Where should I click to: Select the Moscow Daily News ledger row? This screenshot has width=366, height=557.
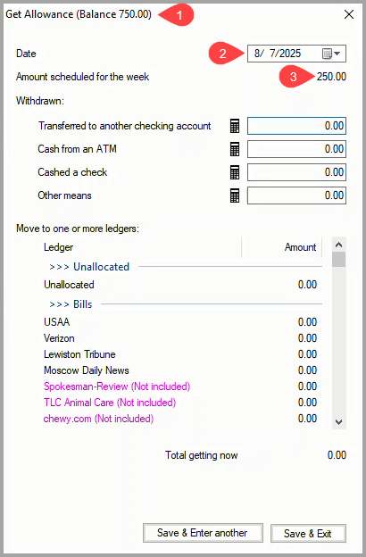181,370
